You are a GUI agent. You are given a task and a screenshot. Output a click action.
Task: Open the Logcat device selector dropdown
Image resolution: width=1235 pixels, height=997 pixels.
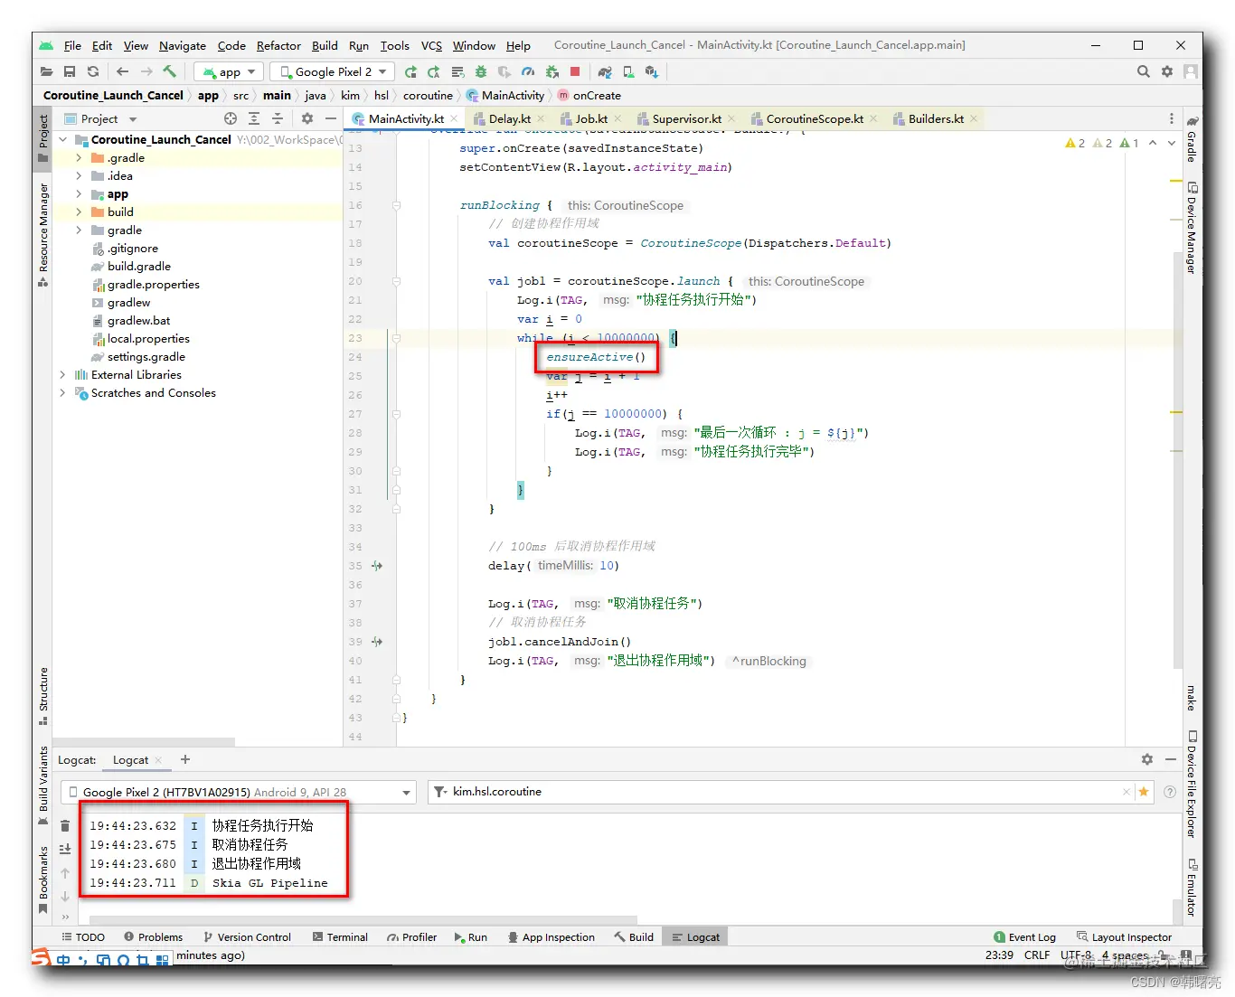click(239, 792)
